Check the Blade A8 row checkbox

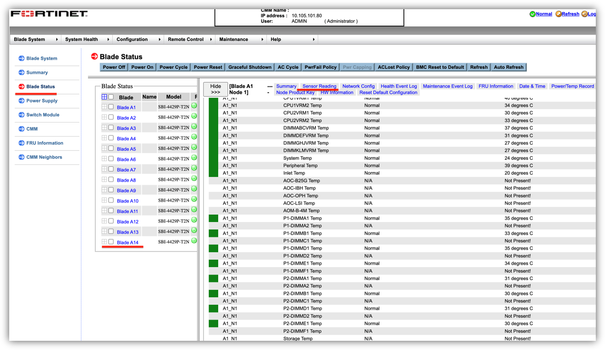click(111, 179)
